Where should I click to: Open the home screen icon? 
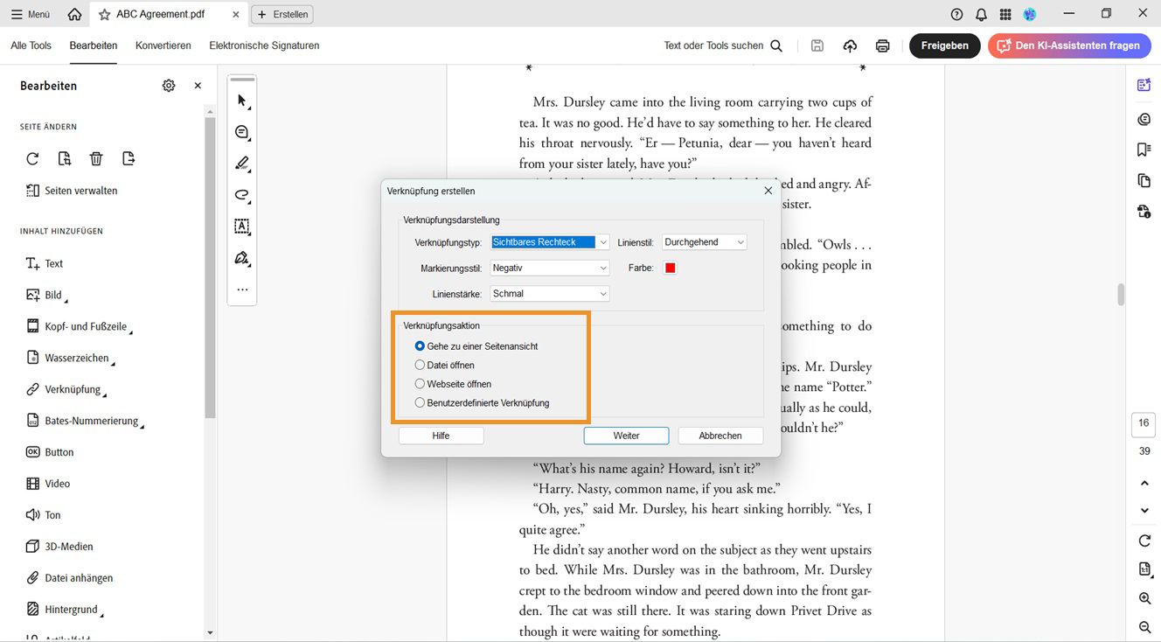[74, 14]
